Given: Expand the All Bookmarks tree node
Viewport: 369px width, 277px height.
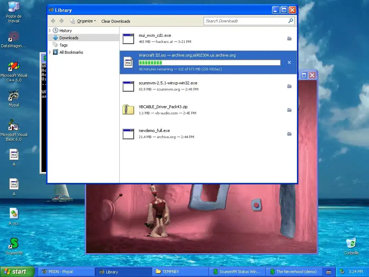Looking at the screenshot, I should (50, 52).
